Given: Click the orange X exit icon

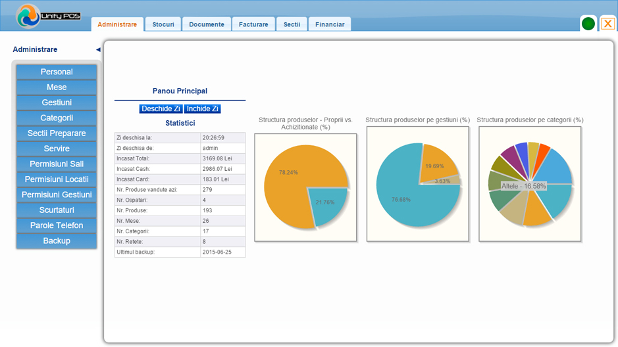Looking at the screenshot, I should point(608,24).
